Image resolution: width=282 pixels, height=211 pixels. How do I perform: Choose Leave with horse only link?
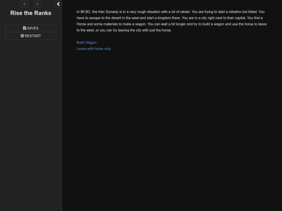coord(93,49)
